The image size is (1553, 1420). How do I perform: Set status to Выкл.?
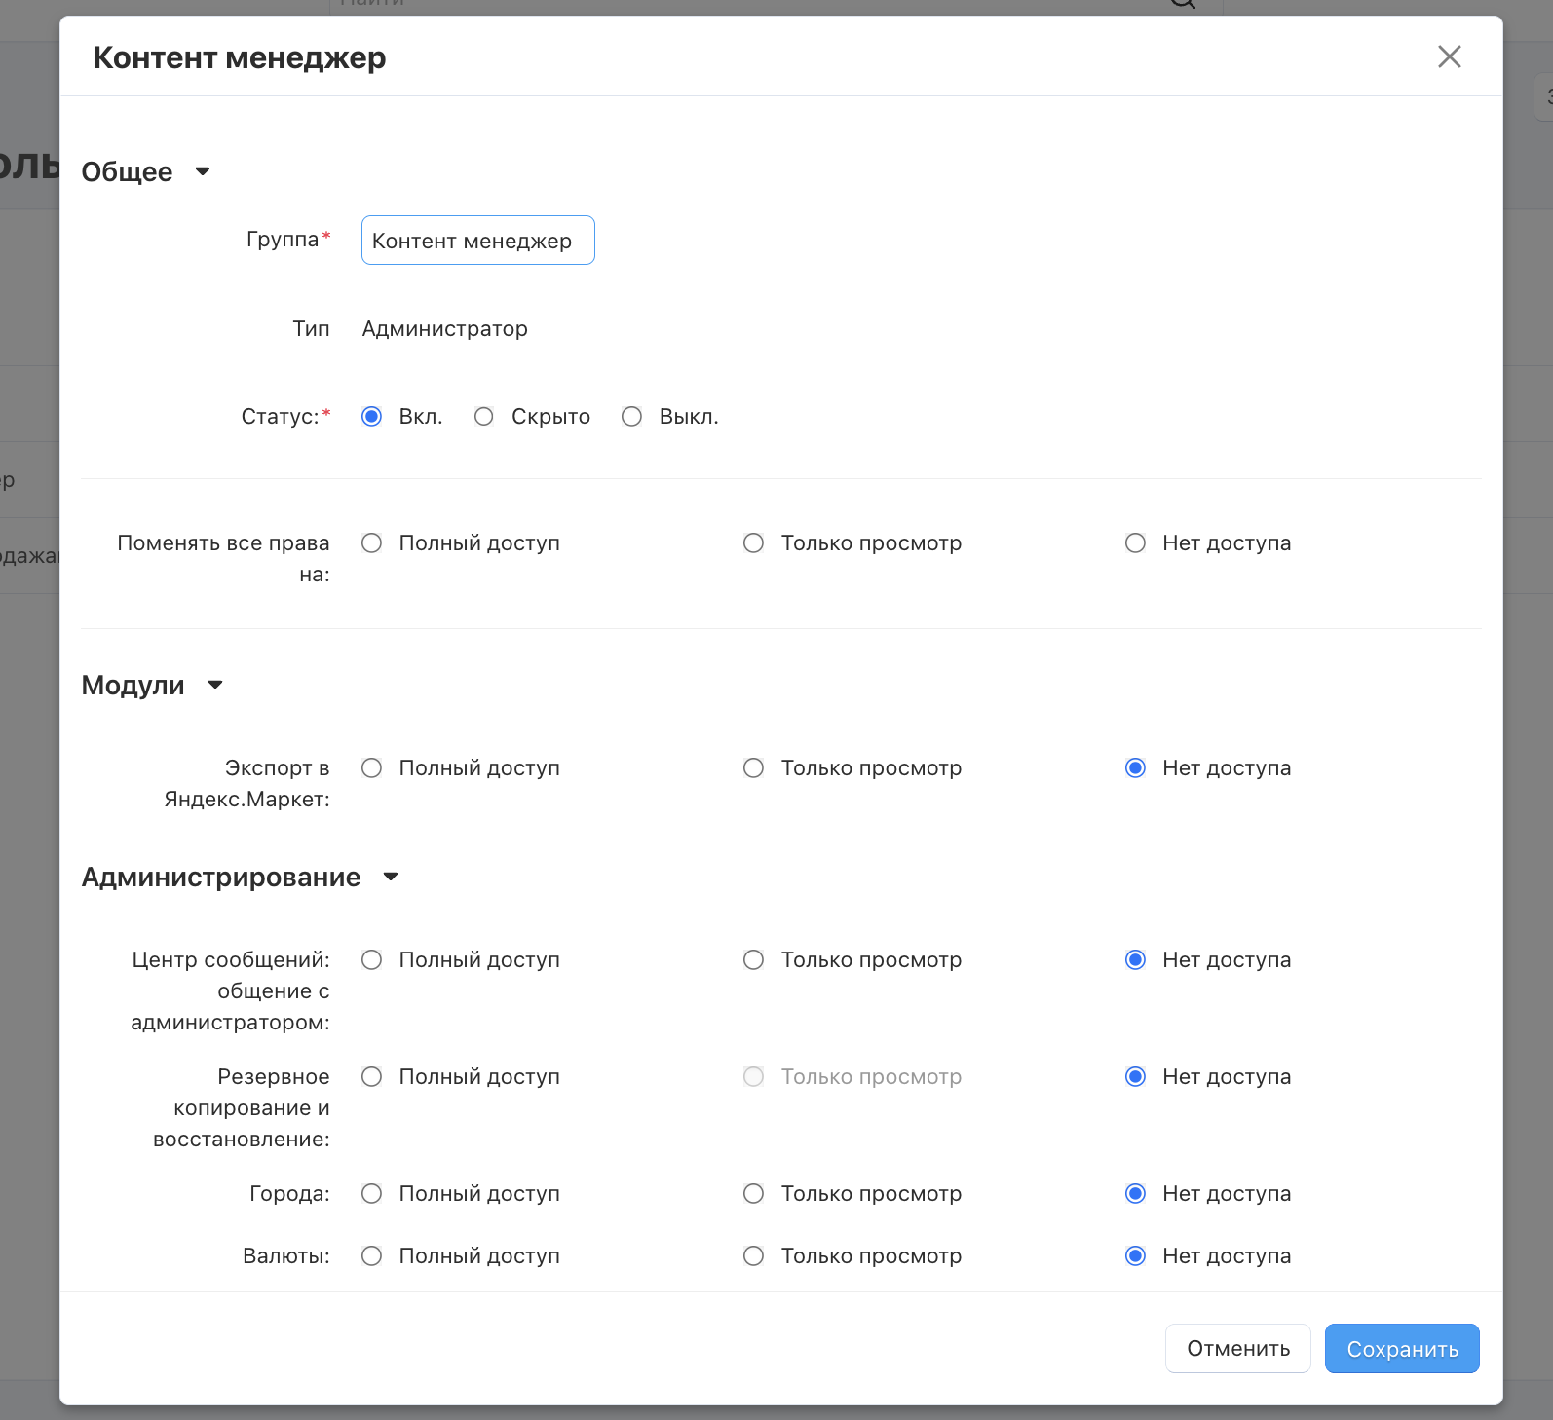pyautogui.click(x=632, y=417)
